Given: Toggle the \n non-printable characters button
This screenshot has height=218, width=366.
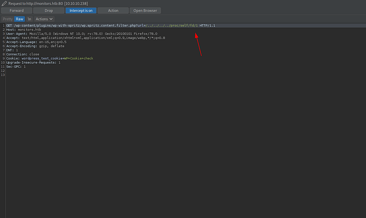Looking at the screenshot, I should [x=29, y=19].
